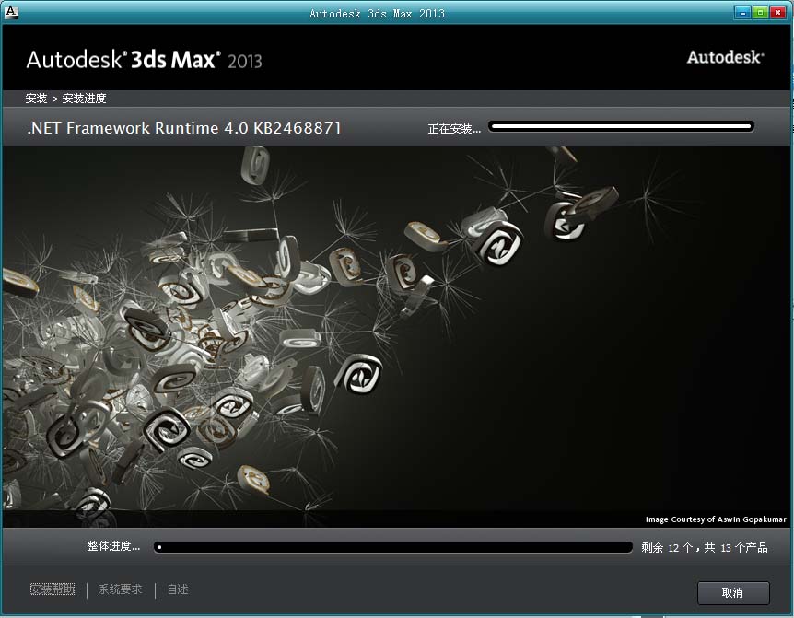Click the status text 正在安装...
Screen dimensions: 794x618
pyautogui.click(x=454, y=129)
